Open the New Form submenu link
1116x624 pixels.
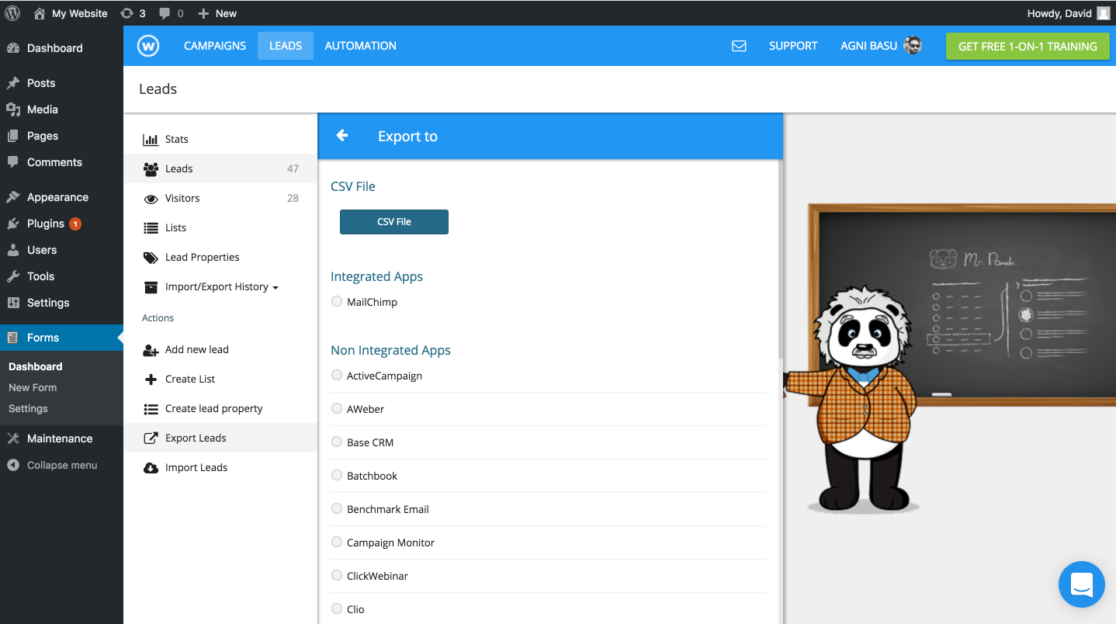pos(33,387)
